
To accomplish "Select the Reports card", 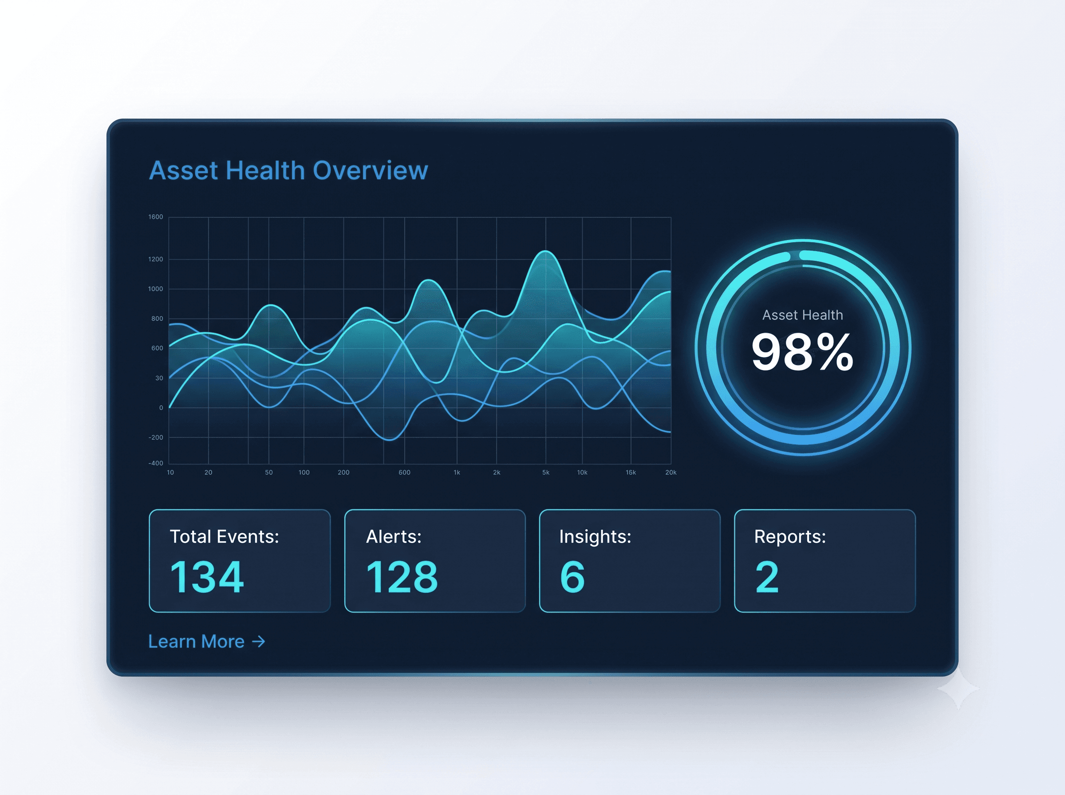I will coord(825,561).
